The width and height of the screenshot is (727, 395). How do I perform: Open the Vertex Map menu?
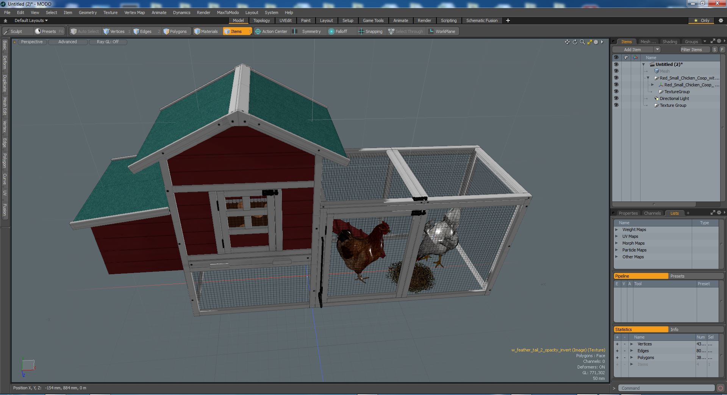[134, 12]
